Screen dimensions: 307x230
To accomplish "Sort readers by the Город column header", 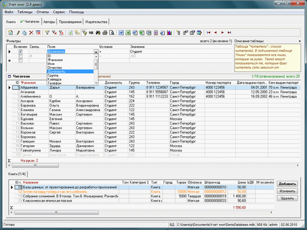I will (x=174, y=82).
